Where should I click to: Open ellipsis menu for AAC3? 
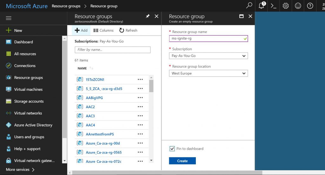tap(140, 116)
